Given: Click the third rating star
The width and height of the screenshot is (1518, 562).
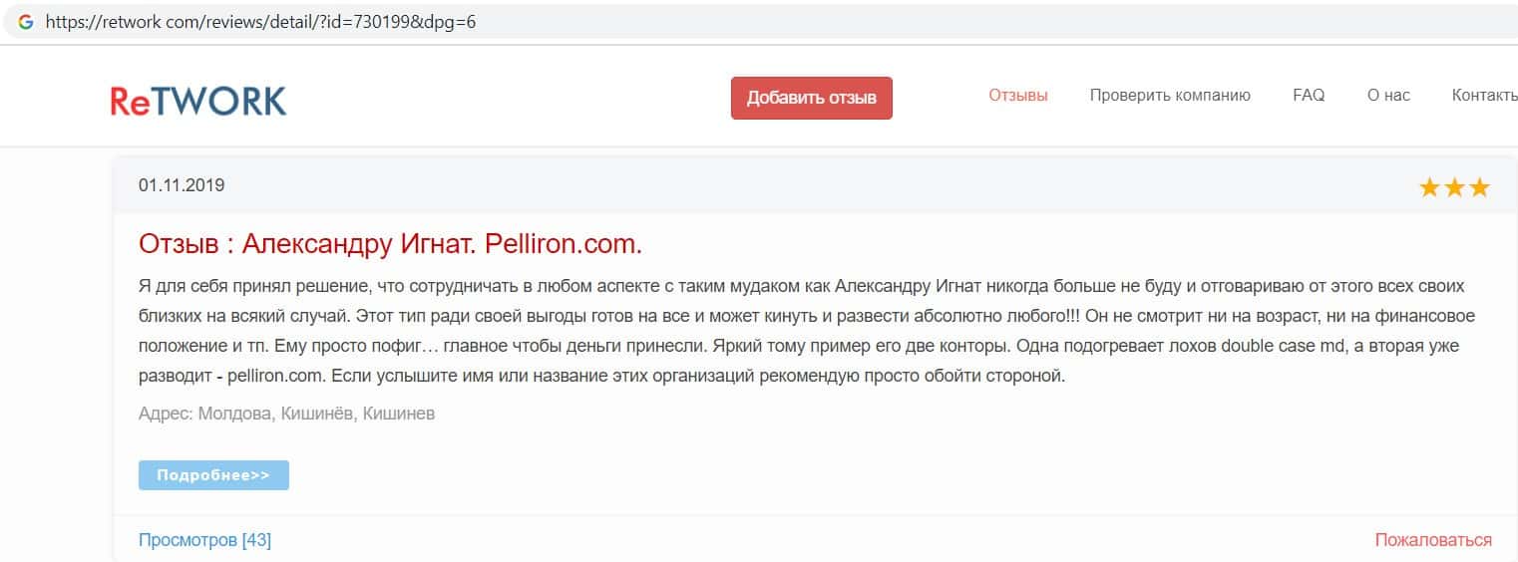Looking at the screenshot, I should pyautogui.click(x=1479, y=187).
